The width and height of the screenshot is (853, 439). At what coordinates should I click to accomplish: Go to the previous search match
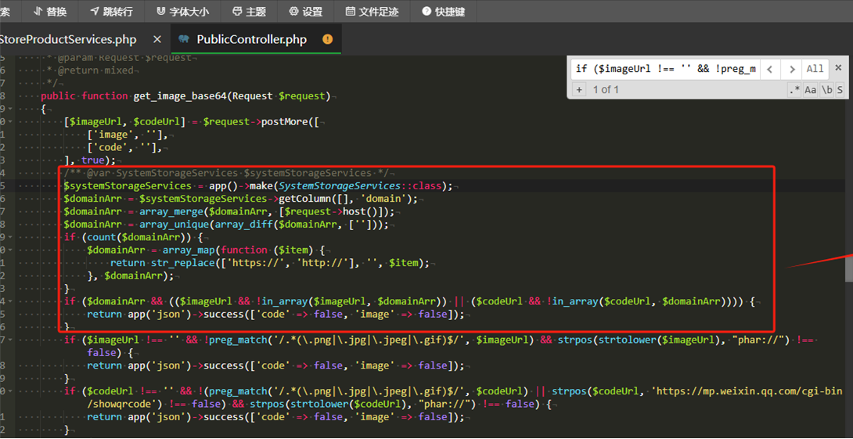point(770,69)
